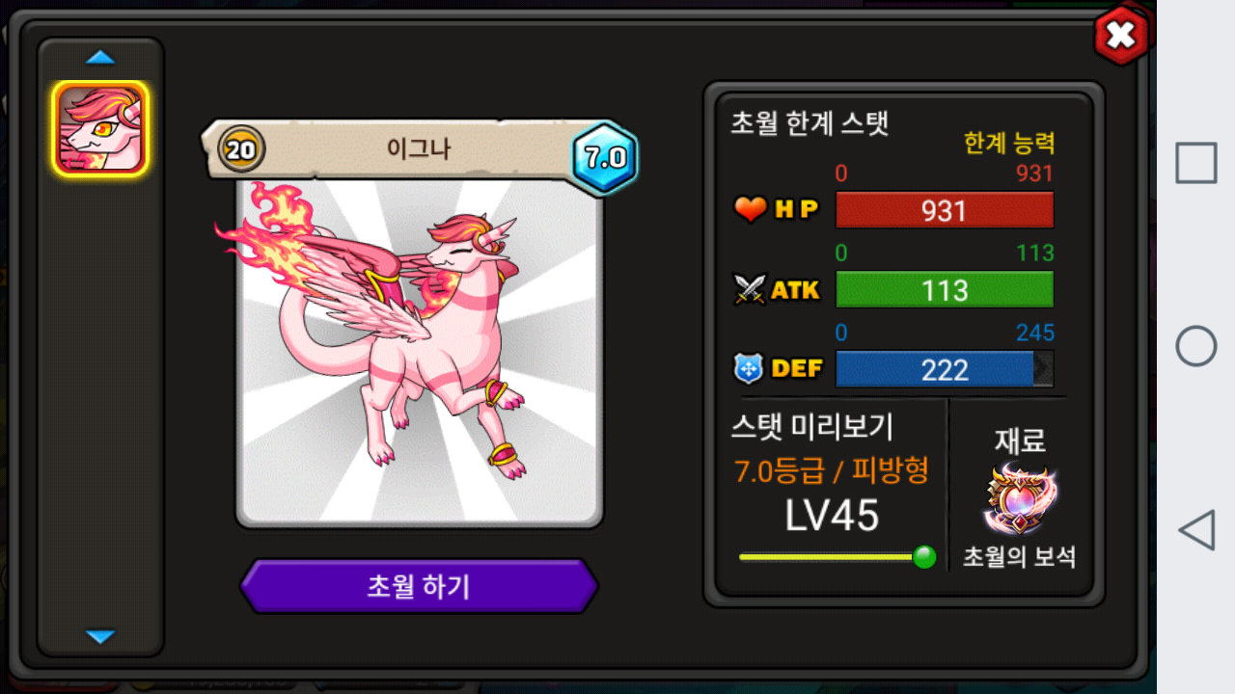Tap the red HP 931 stat bar

click(x=945, y=210)
